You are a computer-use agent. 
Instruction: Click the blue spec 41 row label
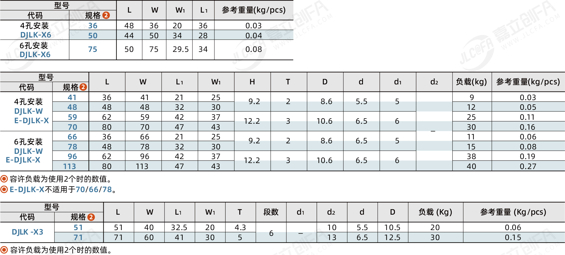click(72, 97)
